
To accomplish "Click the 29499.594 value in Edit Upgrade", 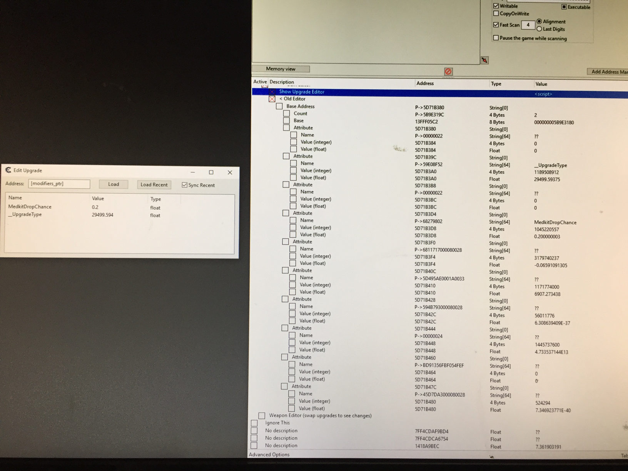I will pyautogui.click(x=102, y=215).
